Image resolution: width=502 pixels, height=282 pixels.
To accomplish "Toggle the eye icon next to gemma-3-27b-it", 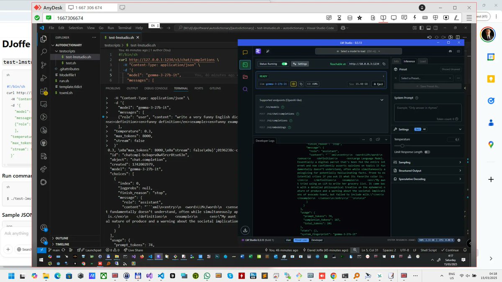I will [294, 84].
